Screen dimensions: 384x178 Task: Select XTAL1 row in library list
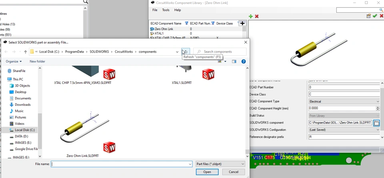point(196,33)
